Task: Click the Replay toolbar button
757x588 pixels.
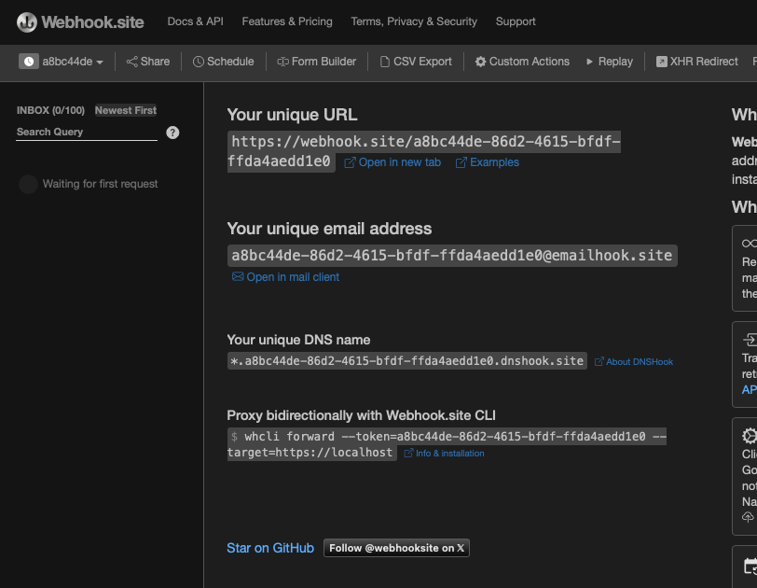Action: tap(610, 62)
